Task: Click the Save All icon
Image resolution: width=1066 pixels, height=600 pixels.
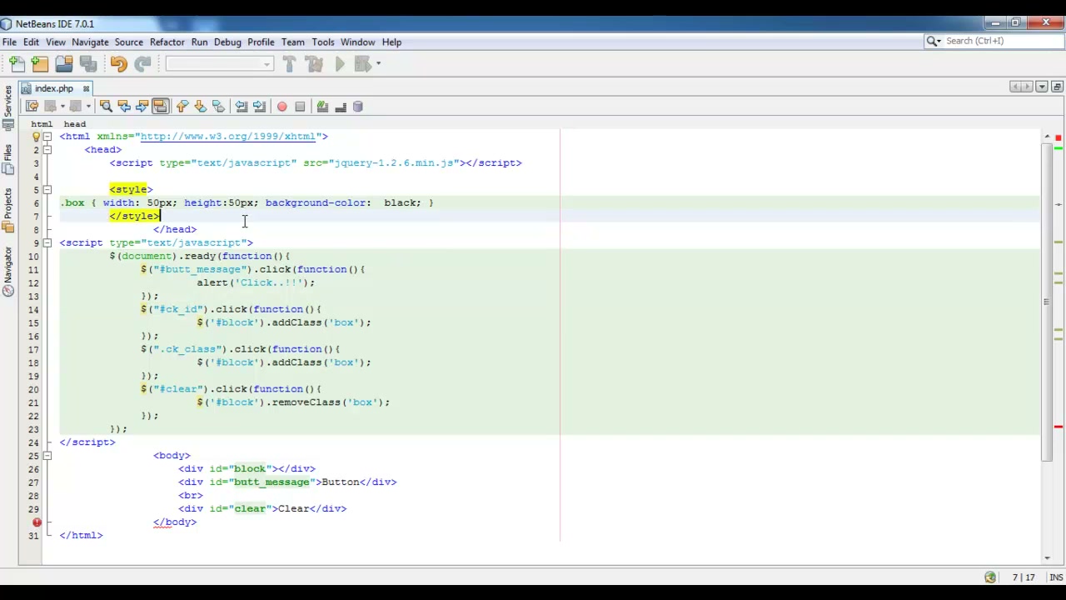Action: (87, 64)
